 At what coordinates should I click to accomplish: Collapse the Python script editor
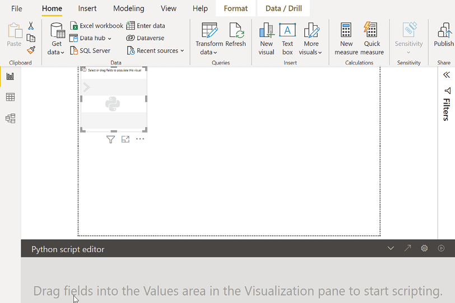click(x=391, y=248)
